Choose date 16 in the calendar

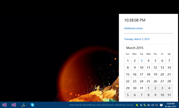[135, 74]
